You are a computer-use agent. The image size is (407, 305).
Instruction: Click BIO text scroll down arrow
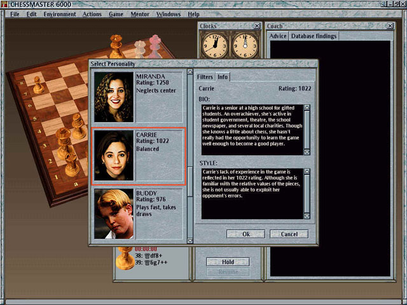pyautogui.click(x=307, y=152)
